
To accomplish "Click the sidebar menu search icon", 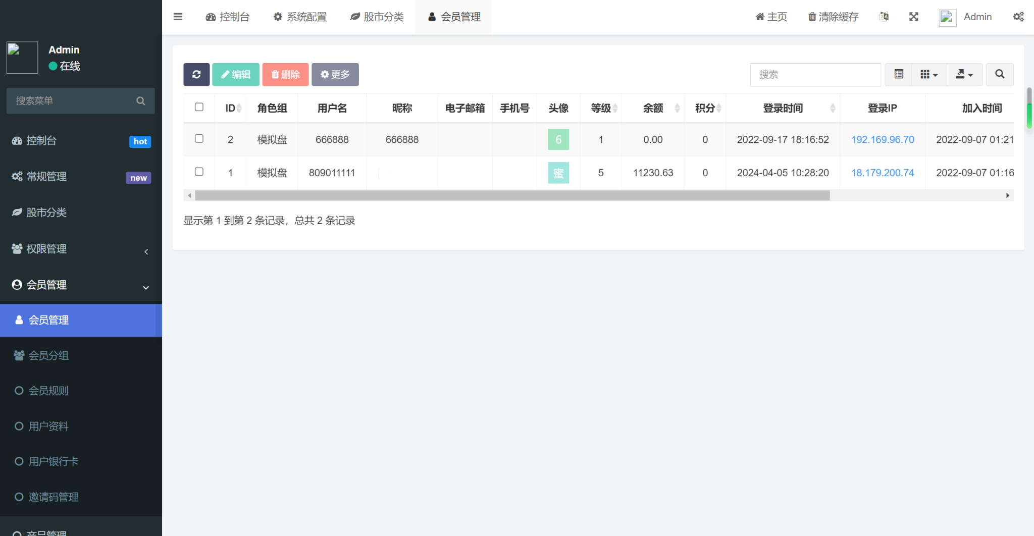I will (141, 101).
